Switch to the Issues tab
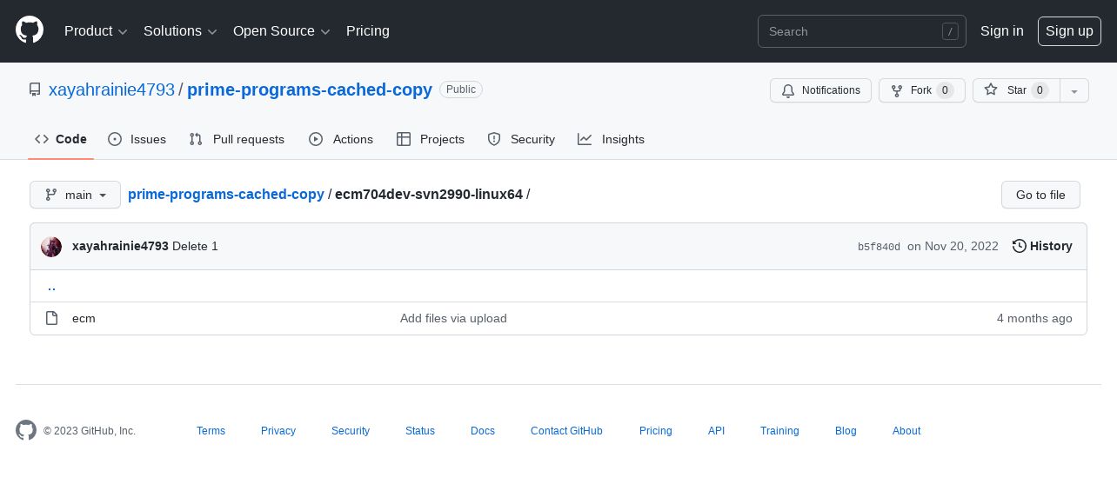Image resolution: width=1117 pixels, height=484 pixels. pos(137,139)
